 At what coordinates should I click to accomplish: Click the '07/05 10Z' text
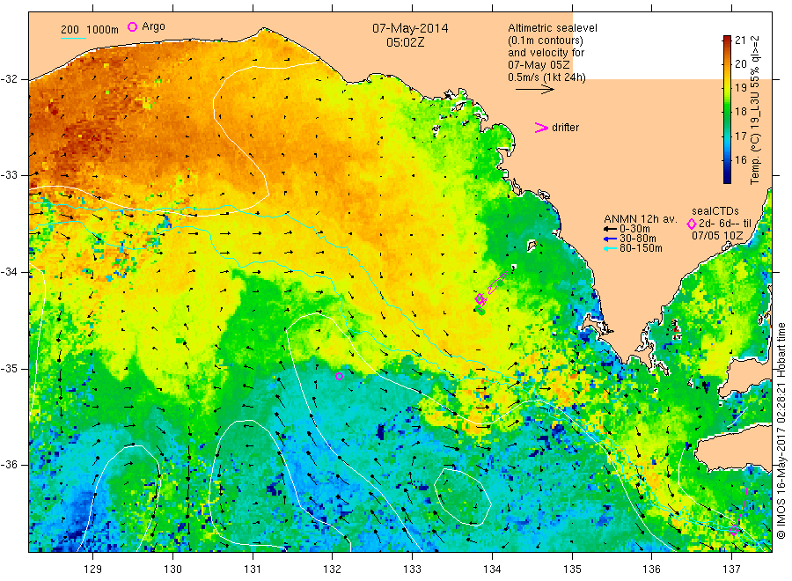(x=717, y=236)
